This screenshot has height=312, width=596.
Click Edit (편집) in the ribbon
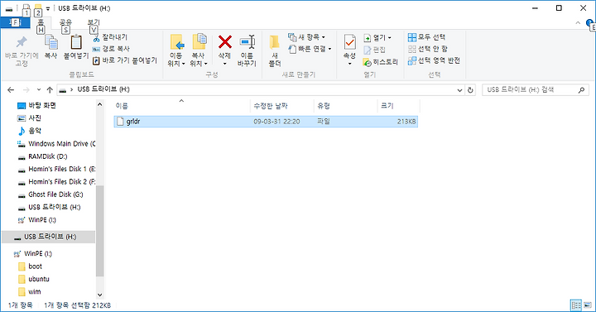coord(375,50)
